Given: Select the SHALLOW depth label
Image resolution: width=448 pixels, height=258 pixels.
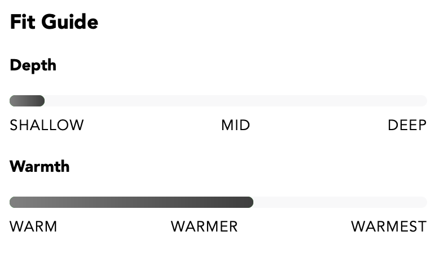Looking at the screenshot, I should tap(47, 125).
